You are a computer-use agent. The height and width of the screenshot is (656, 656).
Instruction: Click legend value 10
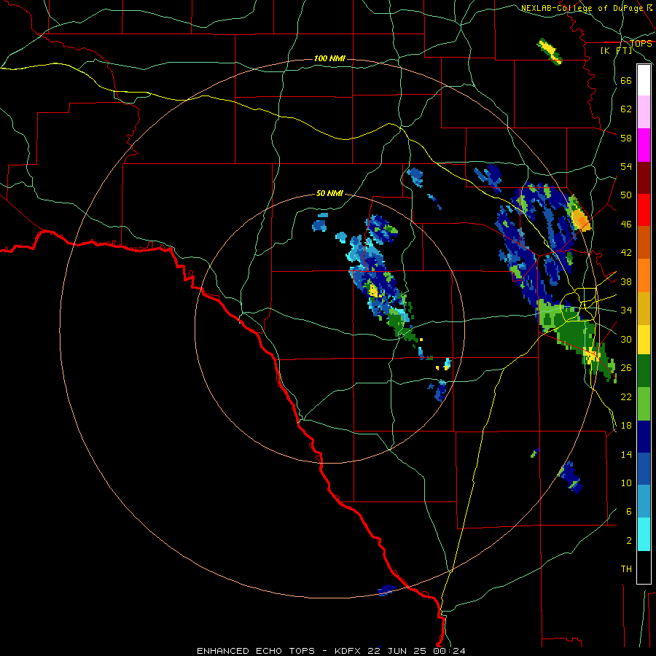pyautogui.click(x=626, y=483)
